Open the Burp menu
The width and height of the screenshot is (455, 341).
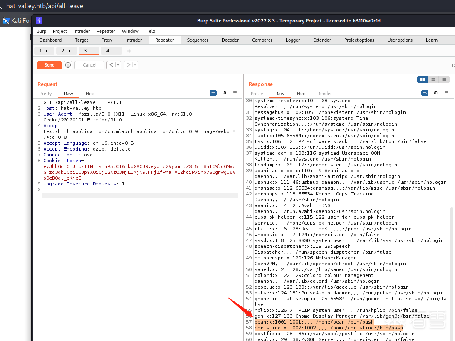pyautogui.click(x=42, y=31)
